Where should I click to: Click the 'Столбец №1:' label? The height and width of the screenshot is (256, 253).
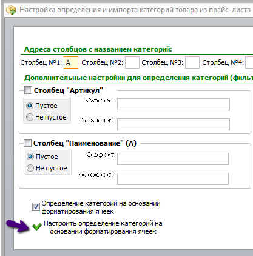click(41, 62)
